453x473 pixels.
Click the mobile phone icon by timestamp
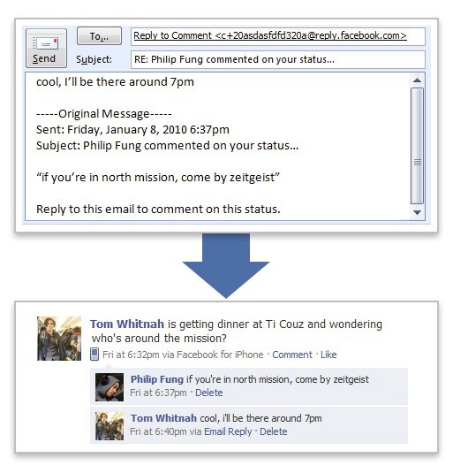click(x=94, y=355)
